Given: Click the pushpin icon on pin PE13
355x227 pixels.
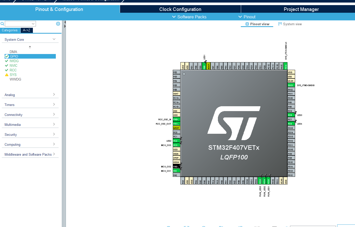Looking at the screenshot, I should click(x=261, y=176).
